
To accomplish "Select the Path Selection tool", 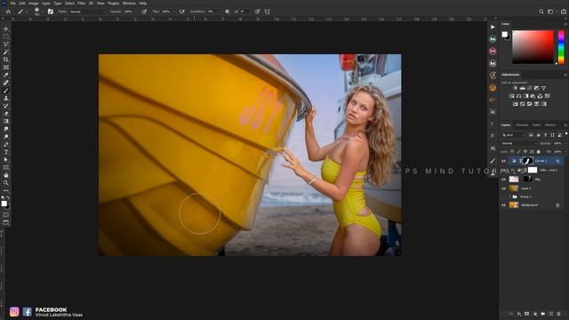I will (6, 160).
